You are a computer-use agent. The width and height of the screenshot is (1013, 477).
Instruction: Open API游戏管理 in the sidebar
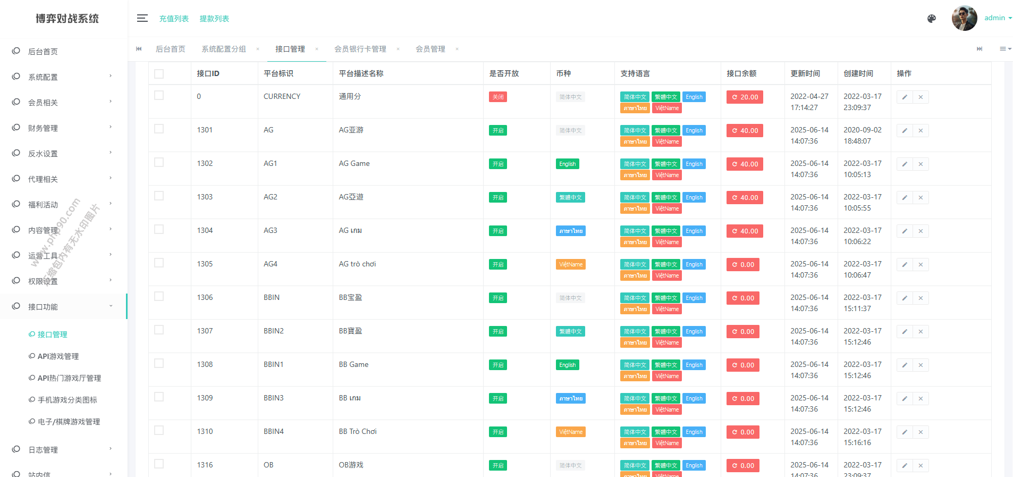(x=58, y=356)
